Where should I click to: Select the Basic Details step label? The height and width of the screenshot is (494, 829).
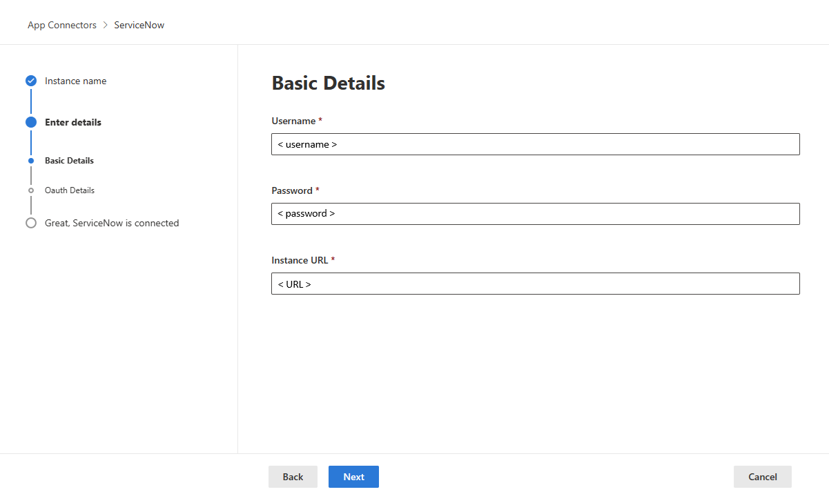click(x=69, y=160)
